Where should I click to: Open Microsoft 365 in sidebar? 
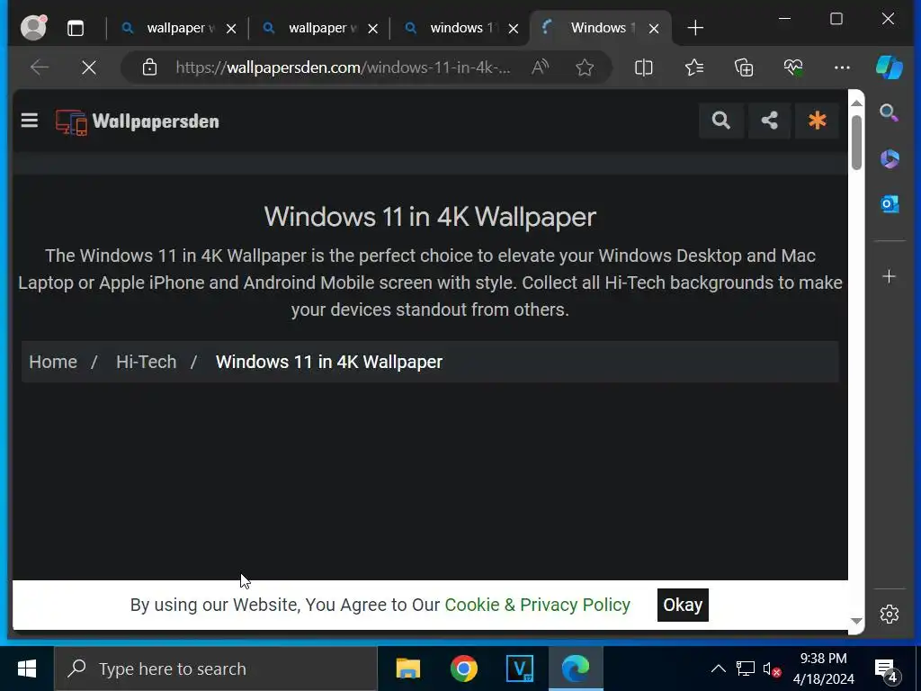coord(890,158)
